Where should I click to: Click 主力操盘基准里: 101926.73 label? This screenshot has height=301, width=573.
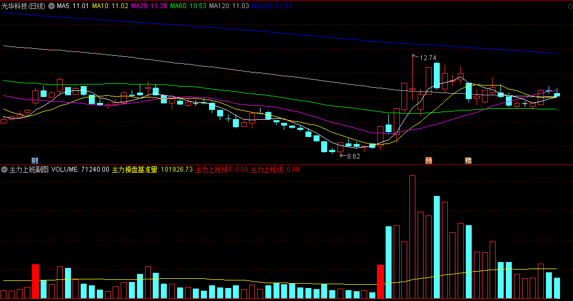(x=152, y=169)
